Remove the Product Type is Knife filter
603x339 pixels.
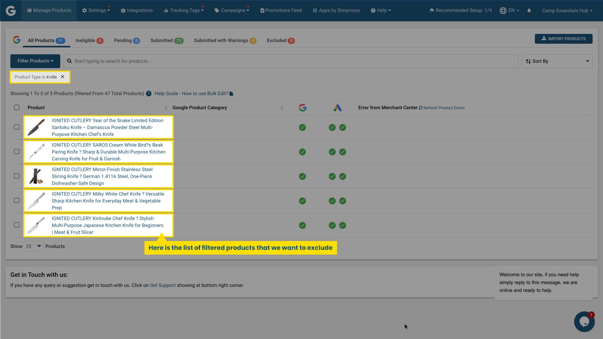[62, 77]
